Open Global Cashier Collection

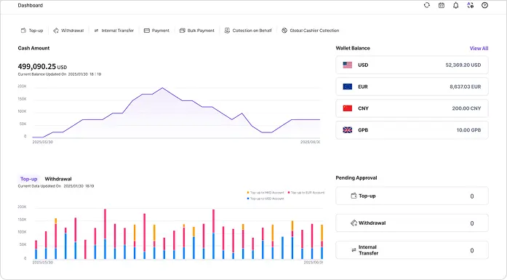[x=311, y=31]
